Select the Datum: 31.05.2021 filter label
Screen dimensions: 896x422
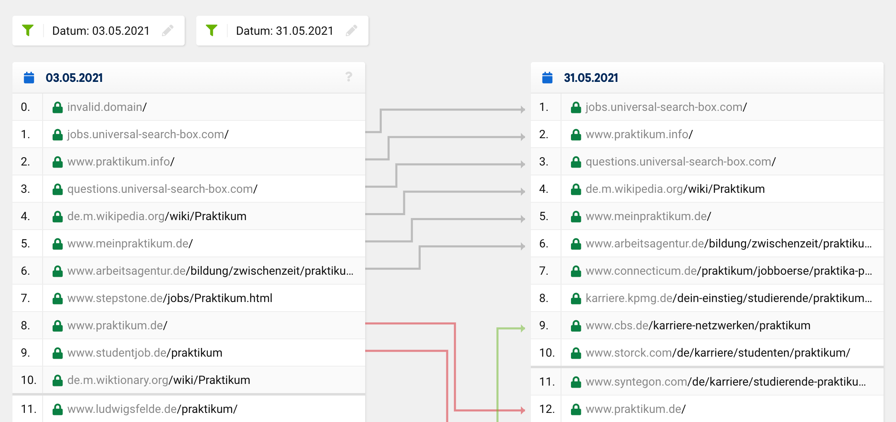click(x=284, y=31)
